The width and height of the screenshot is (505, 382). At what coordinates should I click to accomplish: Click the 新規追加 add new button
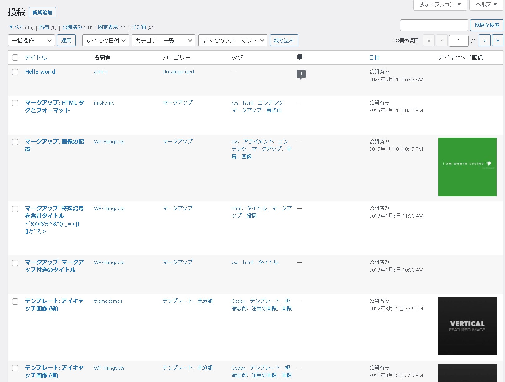click(x=42, y=12)
